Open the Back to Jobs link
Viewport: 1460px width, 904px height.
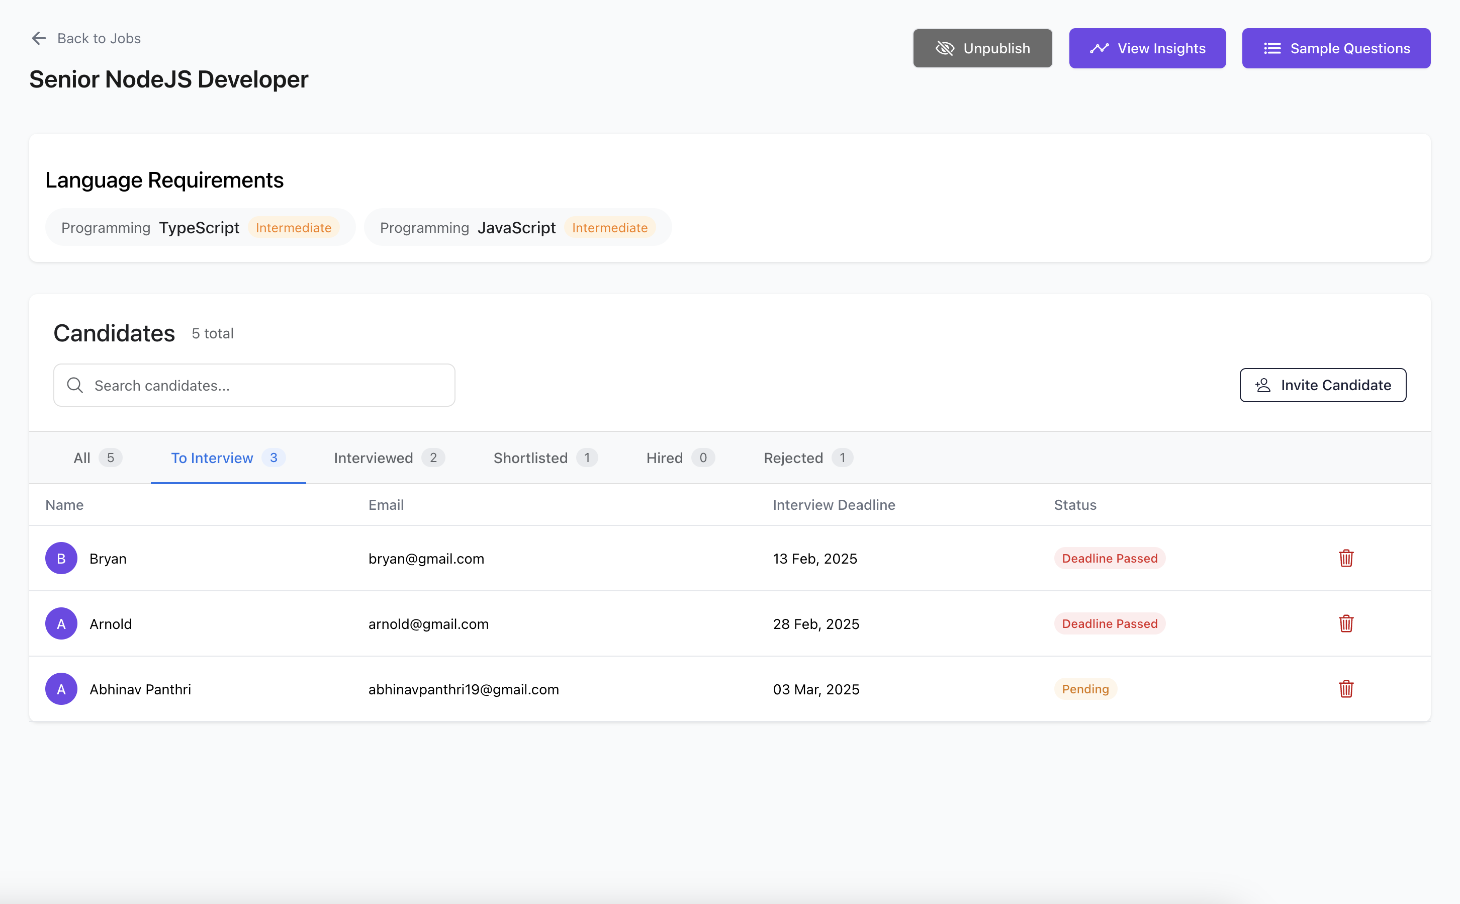99,38
